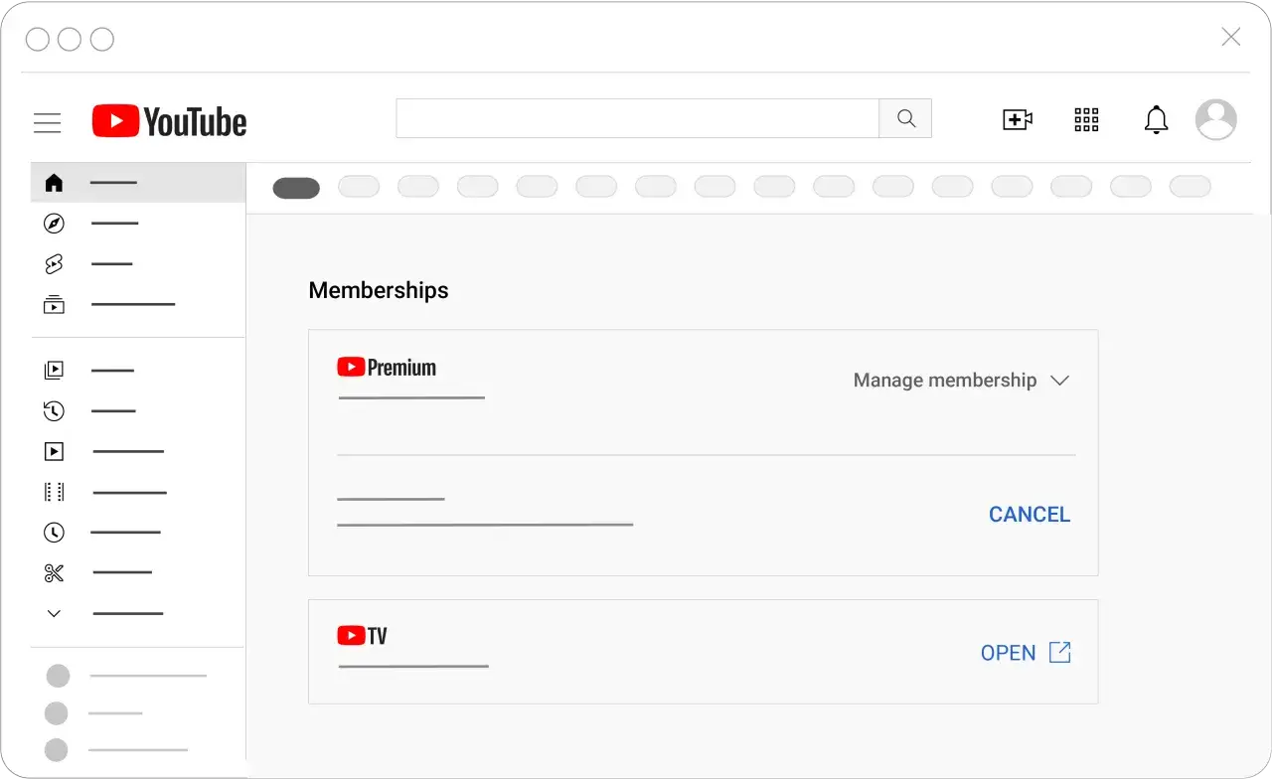Cancel the Premium membership
The image size is (1272, 780).
[x=1029, y=514]
